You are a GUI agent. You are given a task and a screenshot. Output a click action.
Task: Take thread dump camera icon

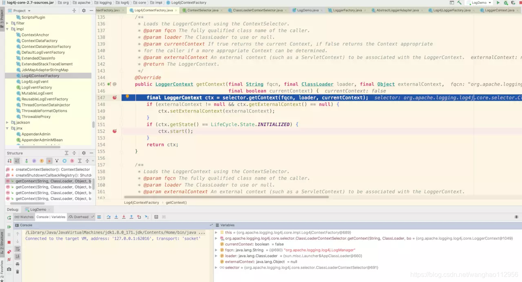tap(9, 269)
